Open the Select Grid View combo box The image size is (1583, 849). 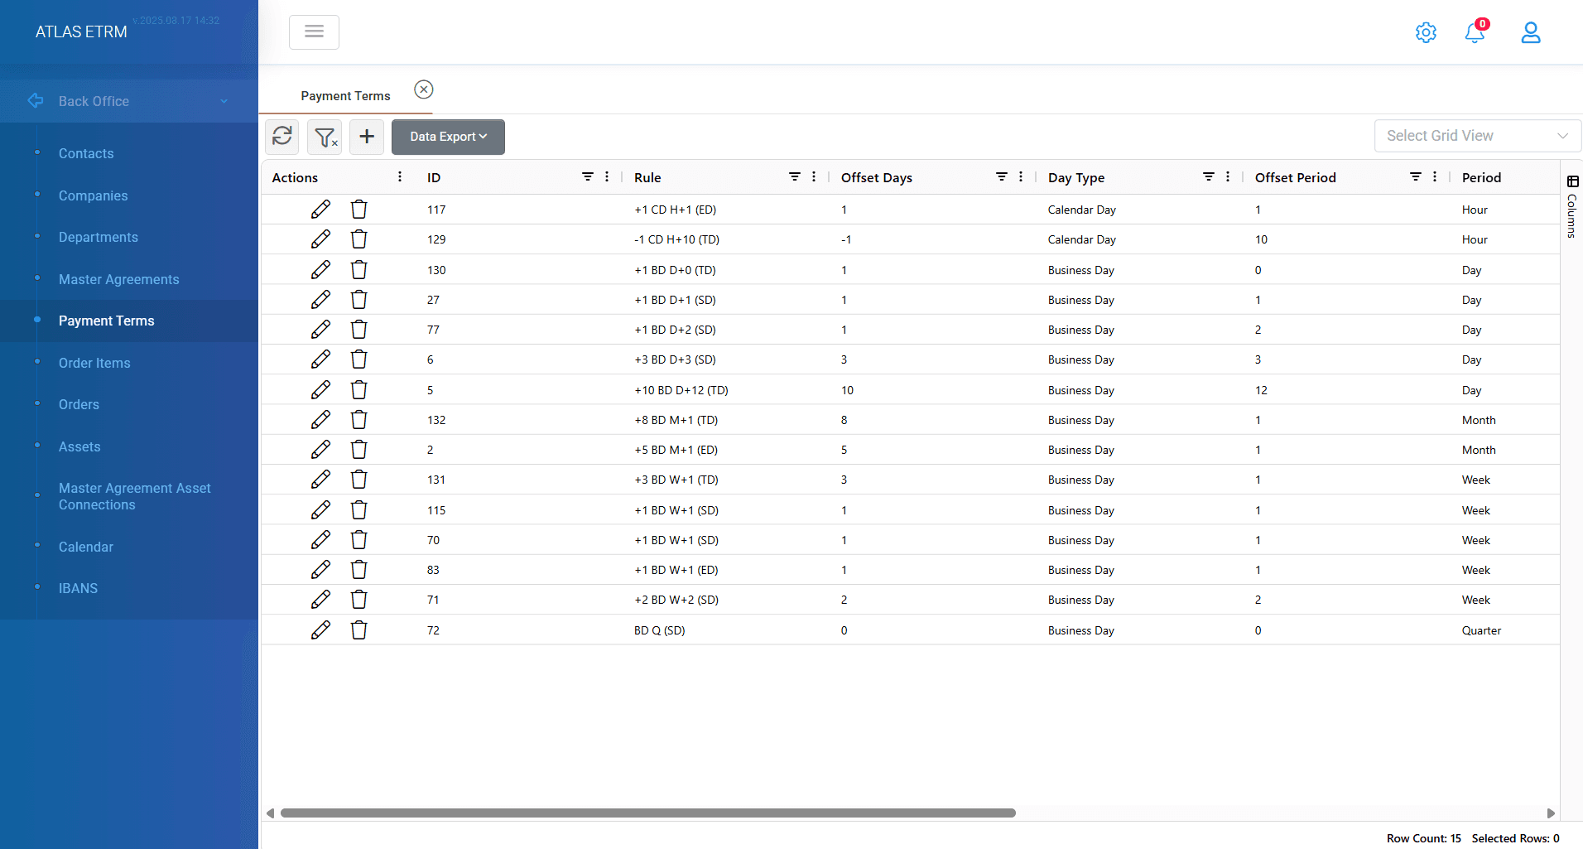tap(1477, 136)
